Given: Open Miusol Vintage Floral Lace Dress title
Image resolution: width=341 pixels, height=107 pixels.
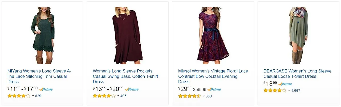Looking at the screenshot, I should (213, 76).
